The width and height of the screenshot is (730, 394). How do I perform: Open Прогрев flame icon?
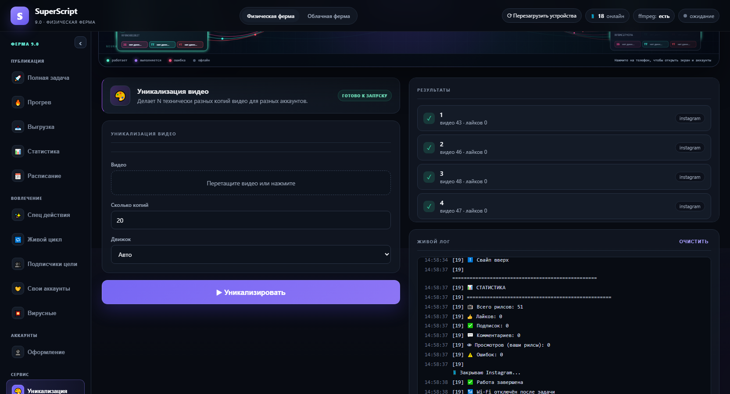click(18, 103)
